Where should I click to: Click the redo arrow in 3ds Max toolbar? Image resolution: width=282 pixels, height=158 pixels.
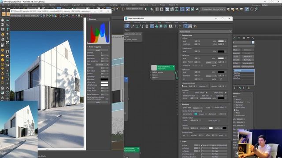point(8,9)
